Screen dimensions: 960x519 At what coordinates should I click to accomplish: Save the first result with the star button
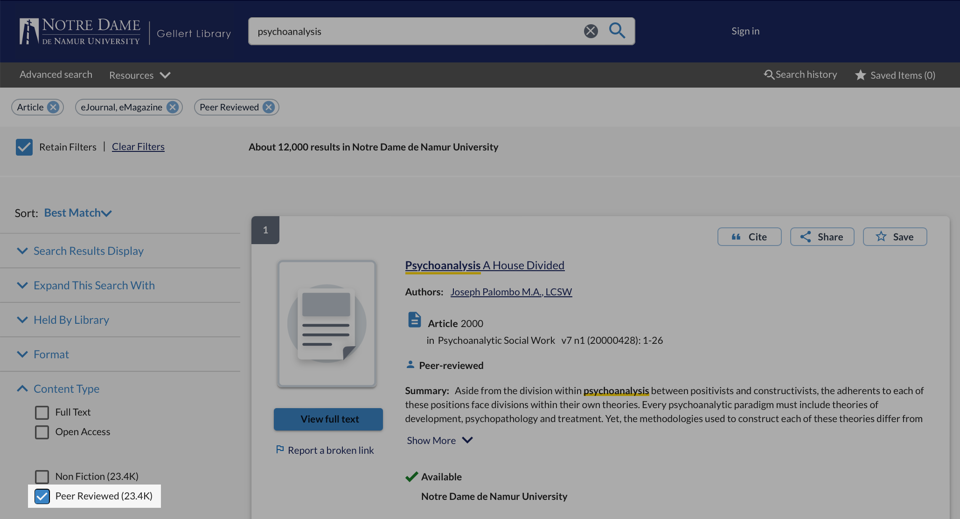(x=895, y=237)
